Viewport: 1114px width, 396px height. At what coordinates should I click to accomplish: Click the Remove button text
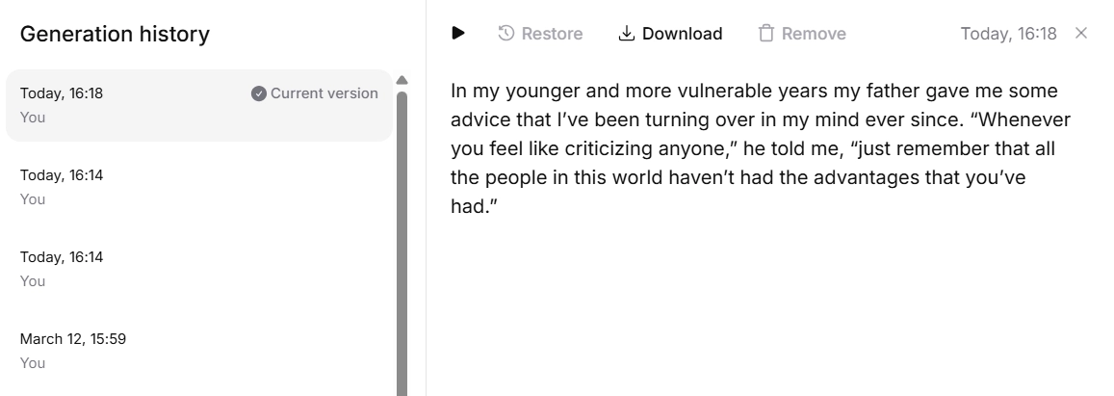point(814,34)
